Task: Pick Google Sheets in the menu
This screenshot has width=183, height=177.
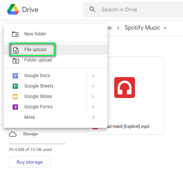Action: pos(55,86)
